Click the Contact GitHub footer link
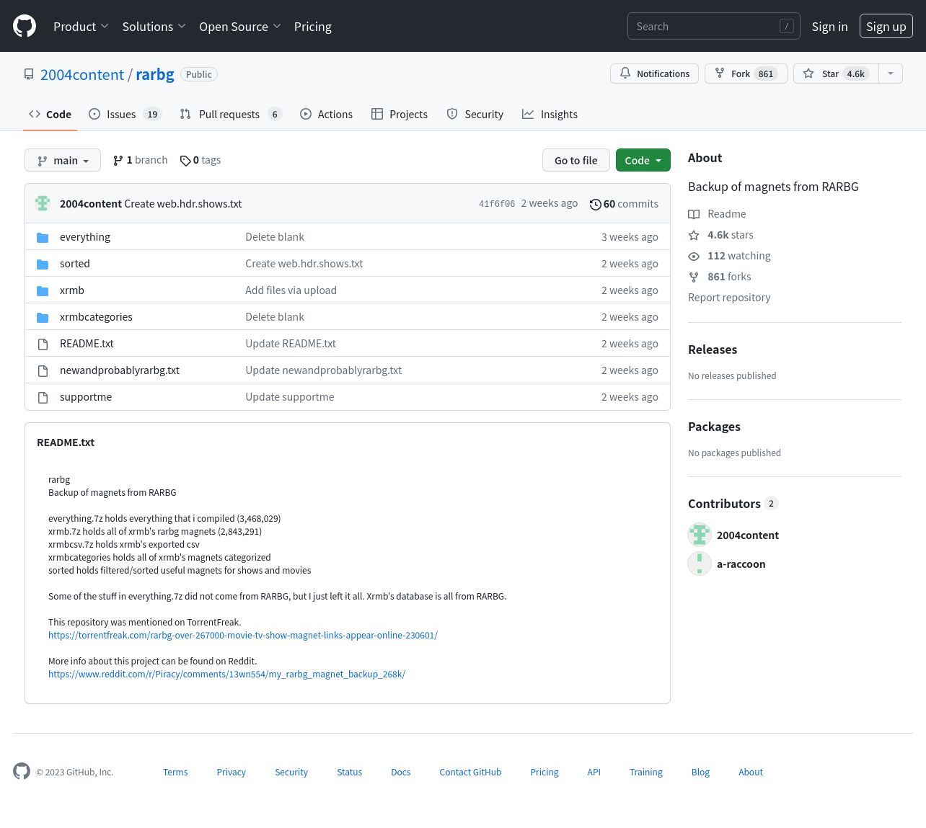The image size is (926, 828). (470, 772)
